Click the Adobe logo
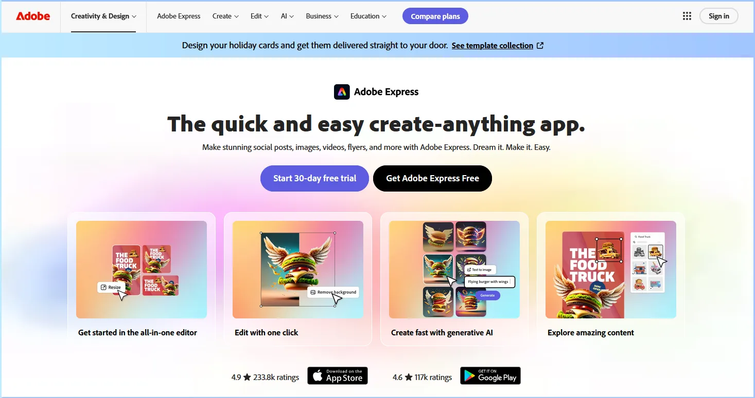755x398 pixels. click(x=33, y=16)
